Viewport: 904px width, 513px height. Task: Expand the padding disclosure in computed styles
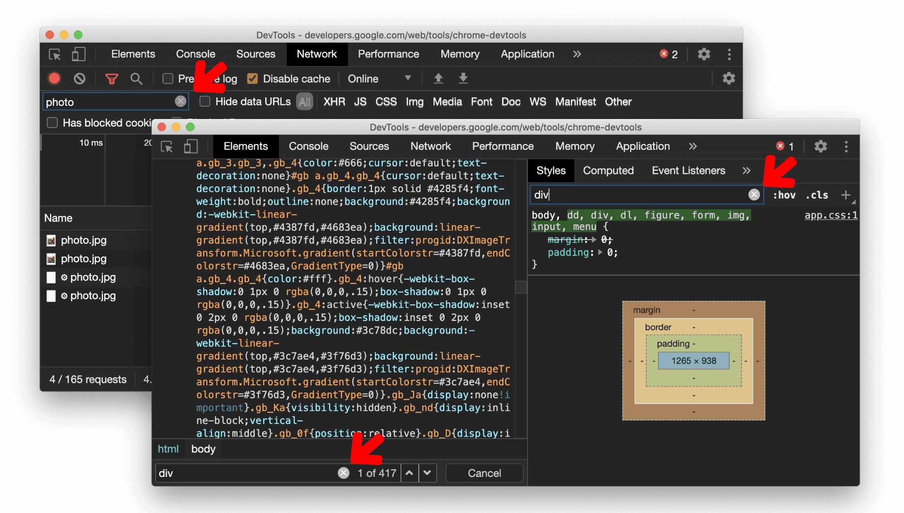pos(596,252)
